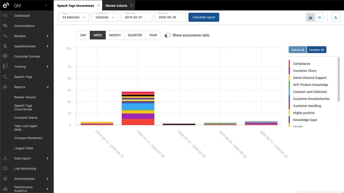Open the Tags 34 Selected dropdown
Viewport: 344px width, 193px height.
(74, 17)
